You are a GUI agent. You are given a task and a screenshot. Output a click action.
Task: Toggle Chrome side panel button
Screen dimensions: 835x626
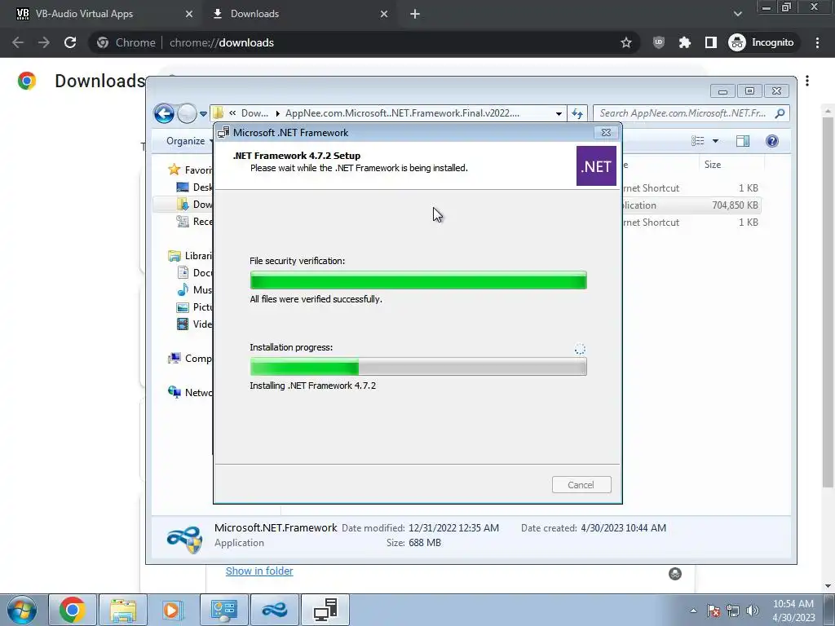(711, 42)
